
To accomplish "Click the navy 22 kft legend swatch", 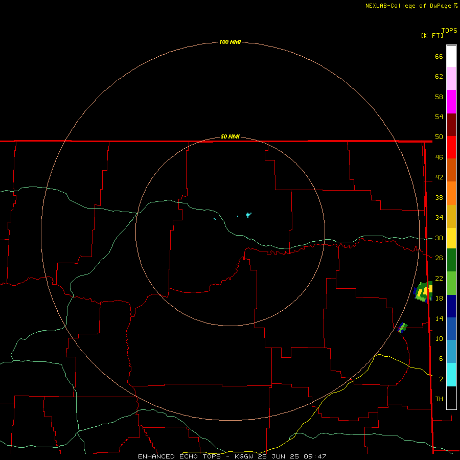I will [x=451, y=306].
